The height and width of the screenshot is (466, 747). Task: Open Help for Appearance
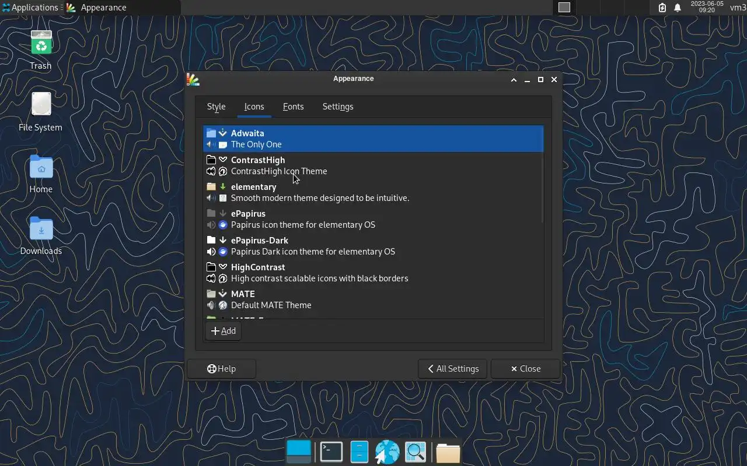click(x=222, y=369)
